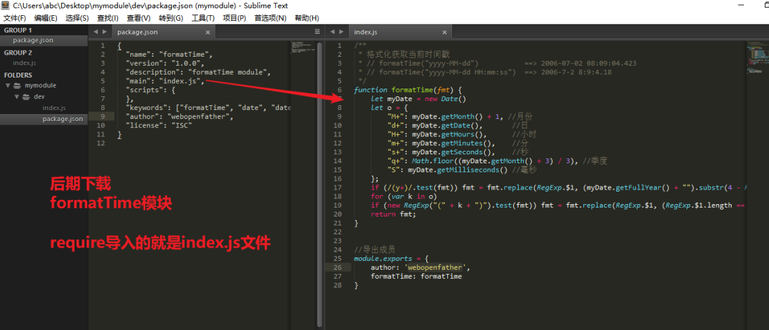
Task: Go to previous tab in left pane
Action: point(96,32)
